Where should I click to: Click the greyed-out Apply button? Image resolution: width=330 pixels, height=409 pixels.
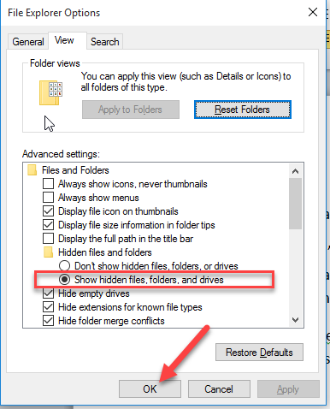tap(288, 389)
